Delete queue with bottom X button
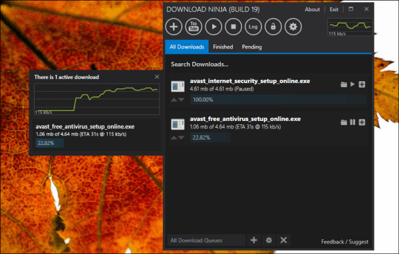The image size is (399, 254). coord(283,240)
